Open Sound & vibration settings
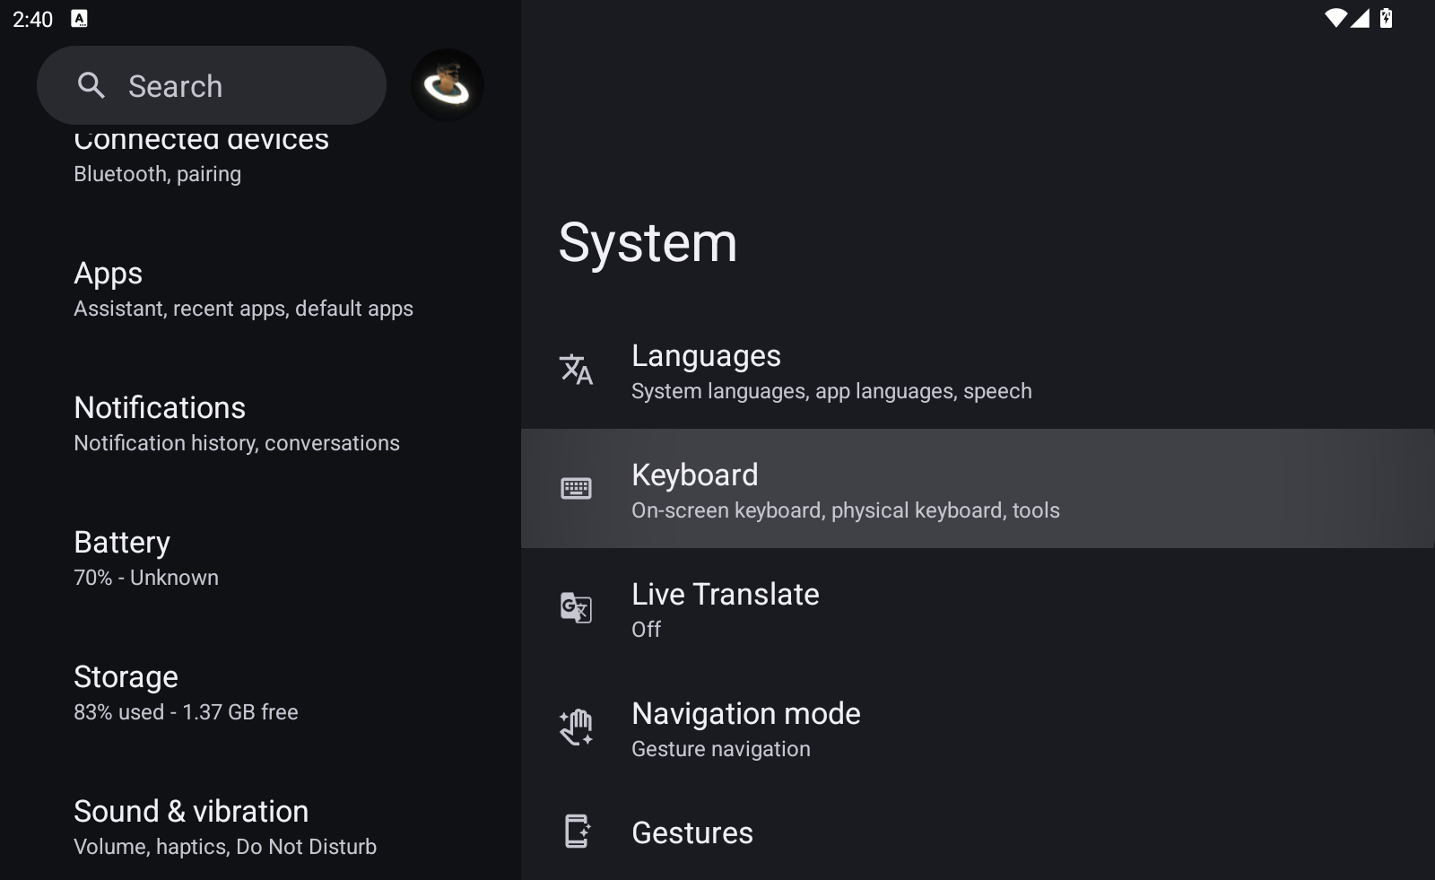 click(x=224, y=828)
